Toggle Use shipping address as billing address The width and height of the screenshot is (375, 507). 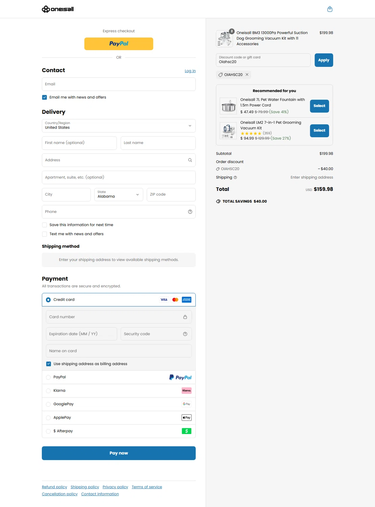(48, 364)
